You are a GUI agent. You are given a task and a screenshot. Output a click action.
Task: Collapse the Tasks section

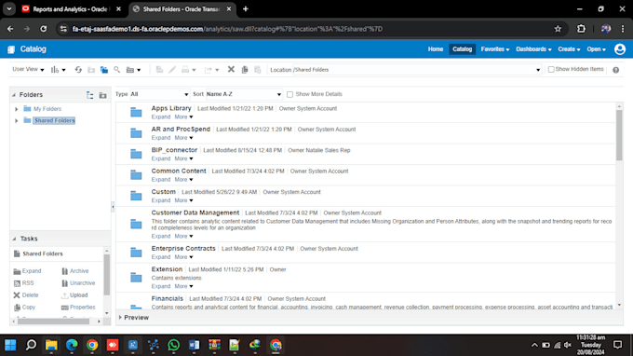pyautogui.click(x=14, y=239)
